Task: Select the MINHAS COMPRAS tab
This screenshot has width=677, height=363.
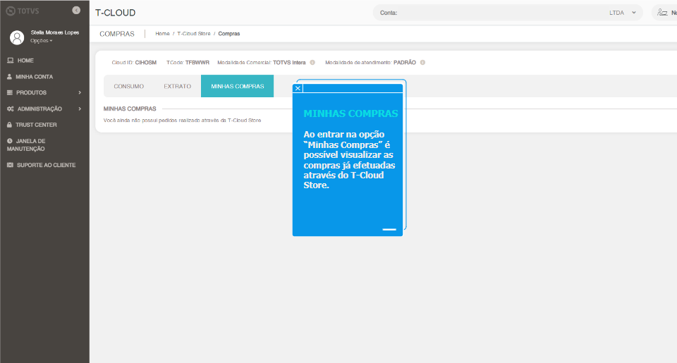Action: click(x=238, y=86)
